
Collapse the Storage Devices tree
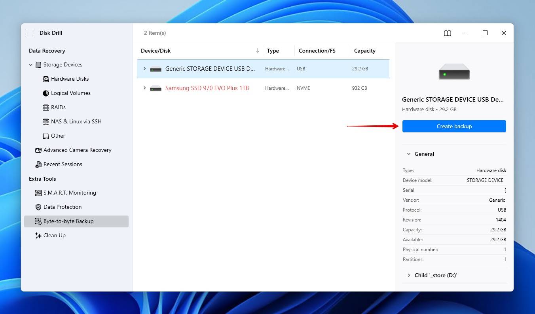click(30, 64)
